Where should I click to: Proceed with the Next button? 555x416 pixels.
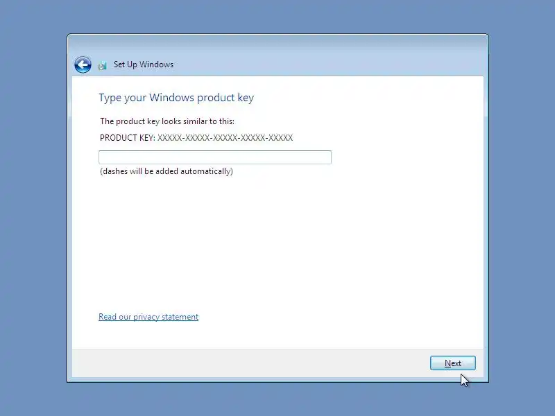click(x=453, y=363)
